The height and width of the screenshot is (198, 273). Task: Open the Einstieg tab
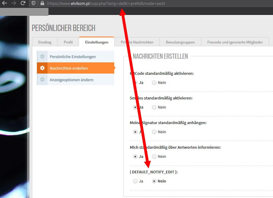[45, 42]
